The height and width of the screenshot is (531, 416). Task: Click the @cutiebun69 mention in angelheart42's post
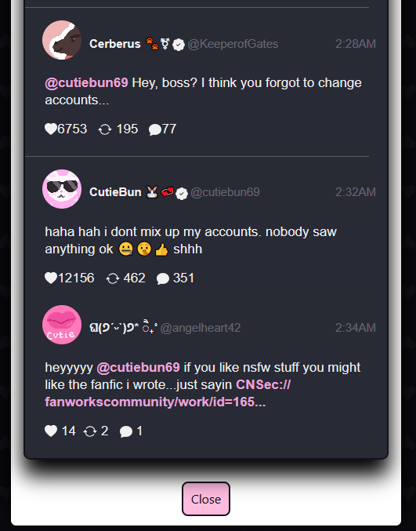coord(139,367)
